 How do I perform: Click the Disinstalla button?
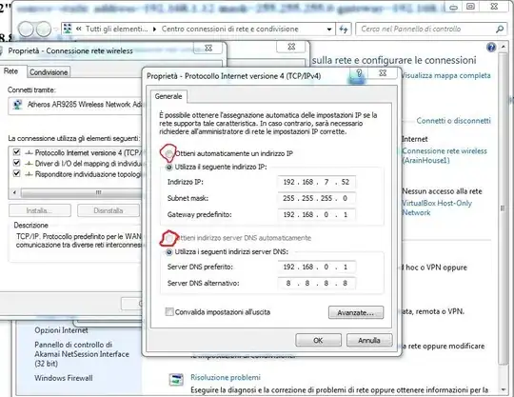click(x=109, y=210)
